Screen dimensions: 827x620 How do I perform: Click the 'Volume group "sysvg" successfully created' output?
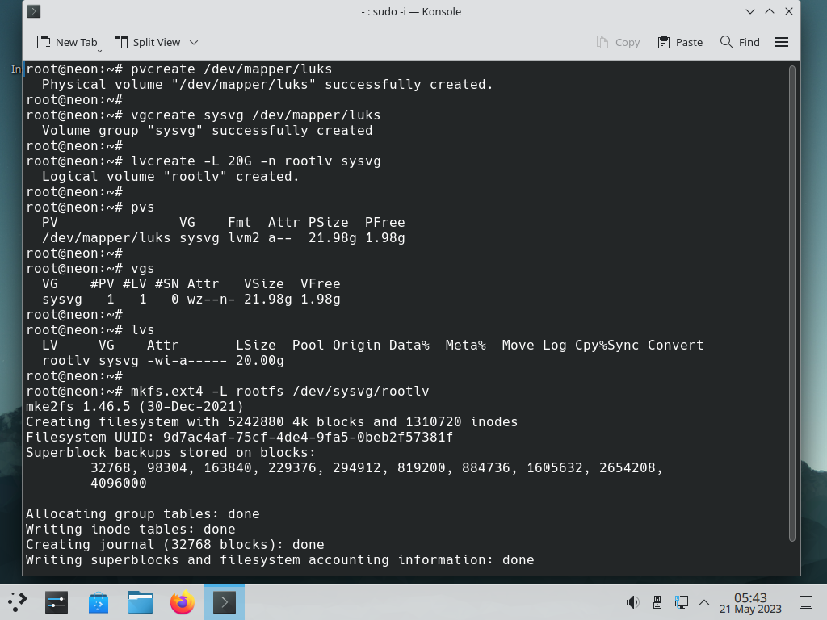pyautogui.click(x=208, y=130)
